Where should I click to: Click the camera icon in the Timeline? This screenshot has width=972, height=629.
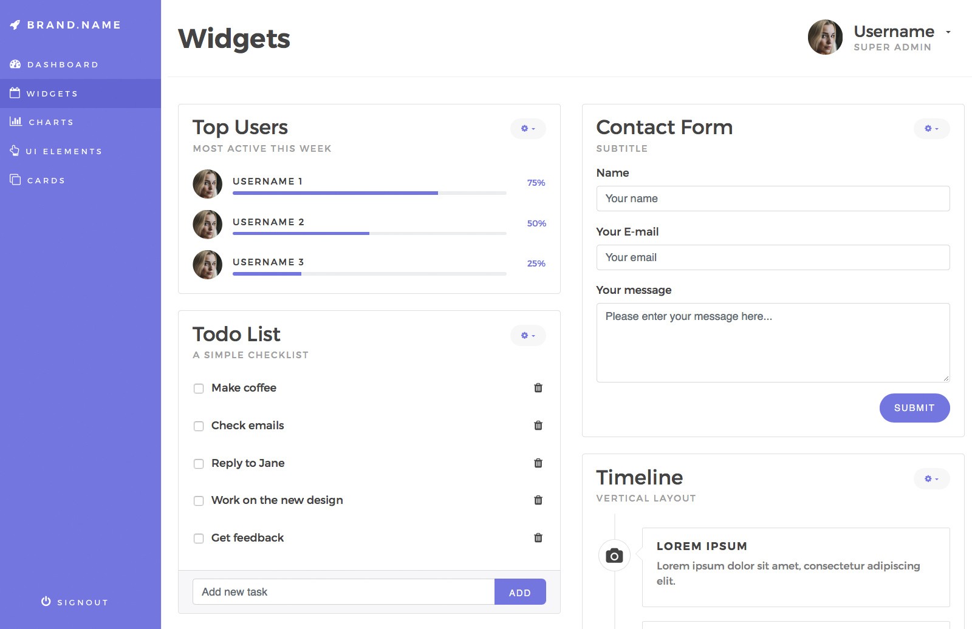coord(614,556)
